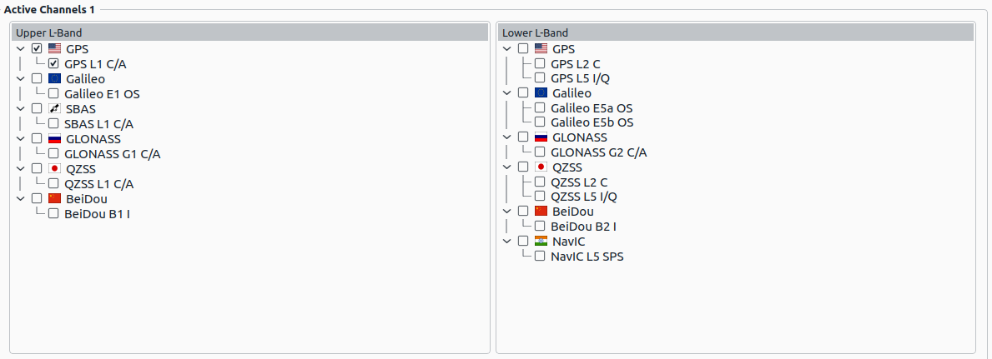Screen dimensions: 992x359
Task: Click the Japan flag icon in Lower L-Band
Action: [541, 167]
